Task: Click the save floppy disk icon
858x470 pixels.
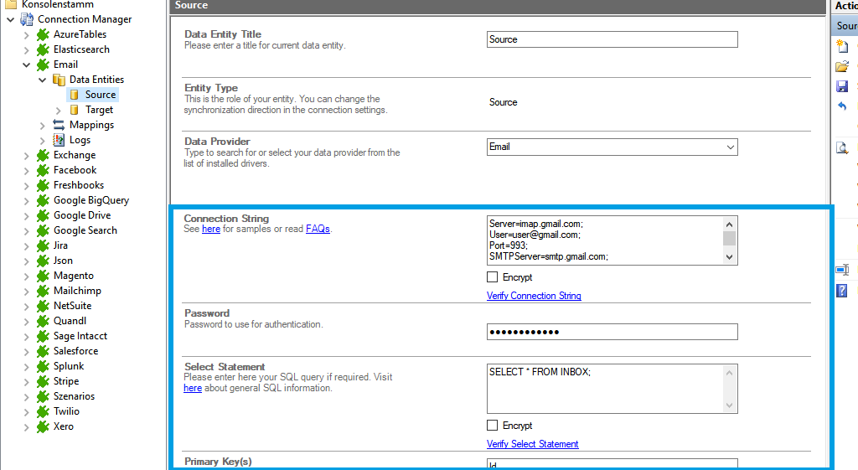Action: 842,87
